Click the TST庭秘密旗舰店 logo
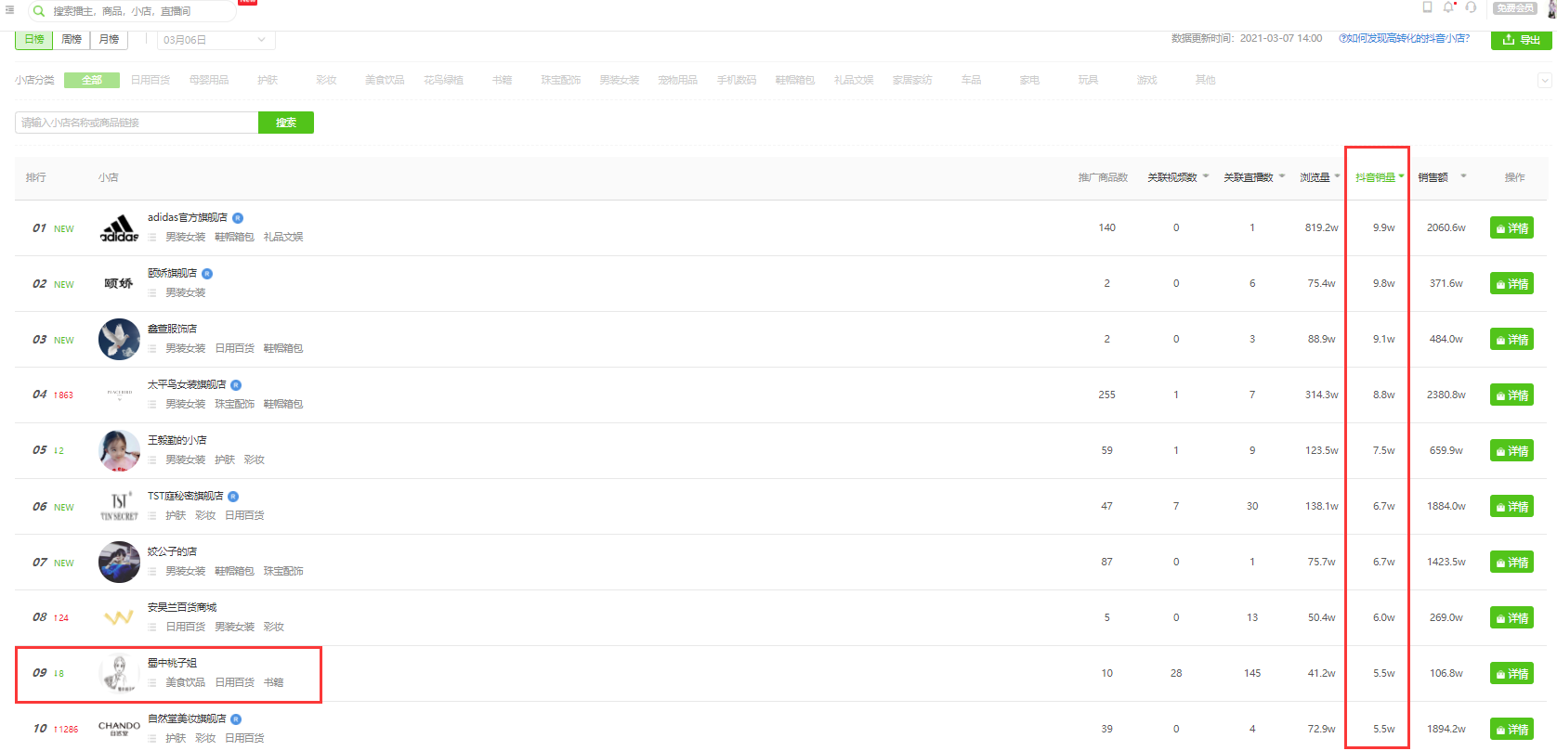 coord(119,507)
